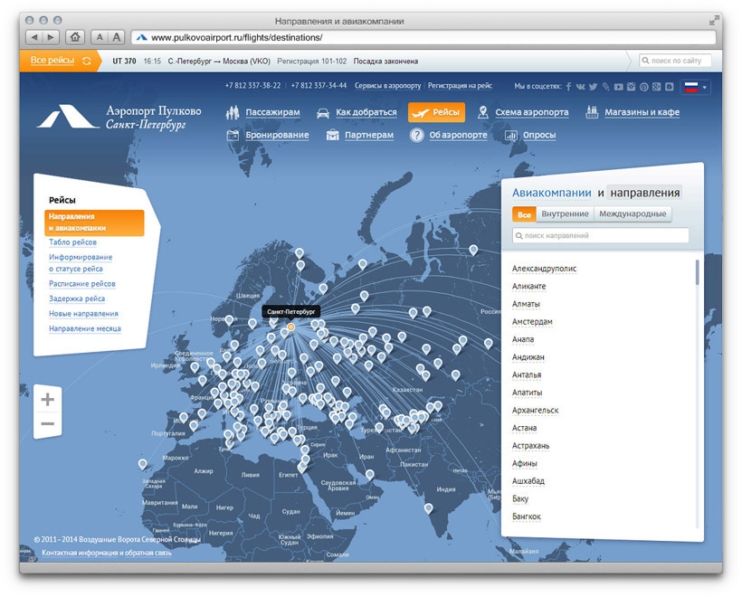
Task: Click the map zoom in plus button
Action: [48, 399]
